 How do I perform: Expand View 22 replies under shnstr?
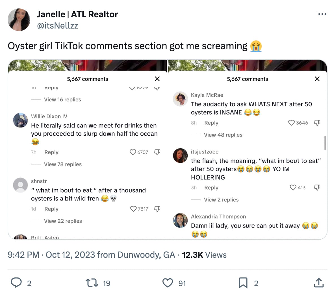63,221
